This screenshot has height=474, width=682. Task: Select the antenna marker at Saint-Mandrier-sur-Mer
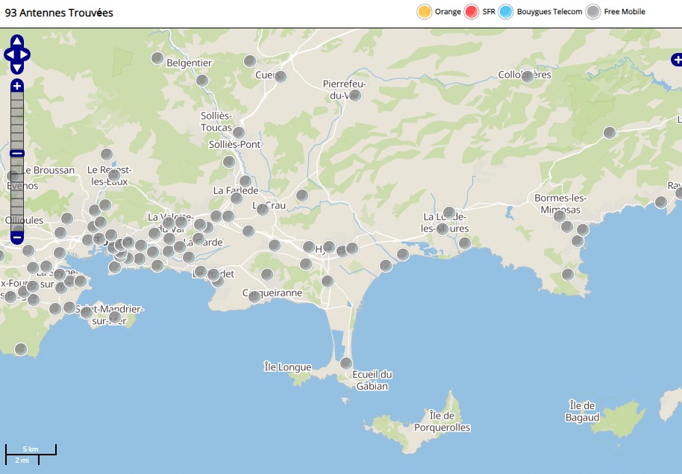tap(114, 317)
